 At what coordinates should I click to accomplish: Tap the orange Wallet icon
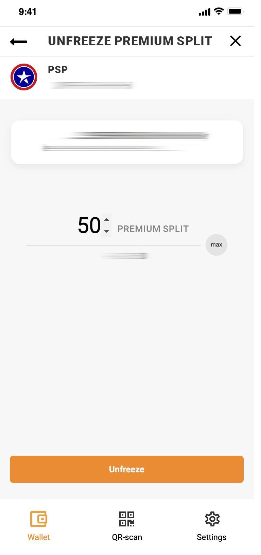[x=39, y=519]
